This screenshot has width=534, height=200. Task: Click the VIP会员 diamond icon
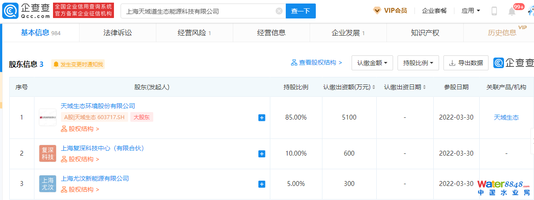(377, 11)
